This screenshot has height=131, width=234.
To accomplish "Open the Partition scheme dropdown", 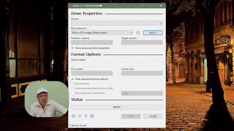I will coord(92,43).
